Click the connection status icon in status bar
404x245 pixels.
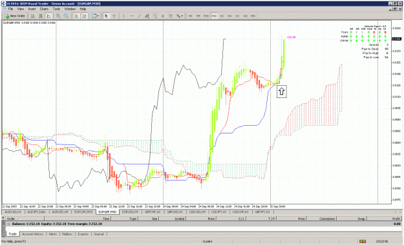point(363,241)
